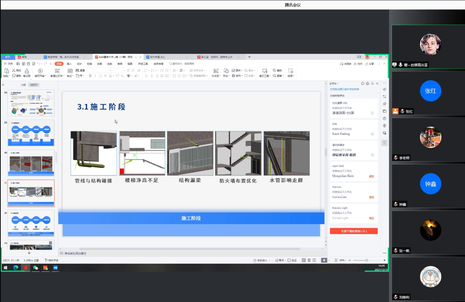This screenshot has height=302, width=465.
Task: Open the font panel settings gear
Action: [368, 84]
